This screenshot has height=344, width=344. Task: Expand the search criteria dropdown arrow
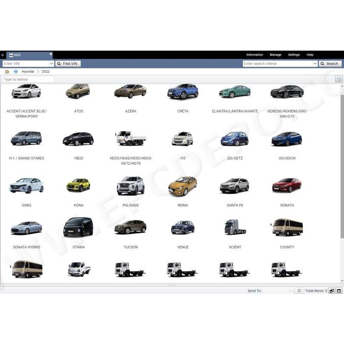click(315, 63)
